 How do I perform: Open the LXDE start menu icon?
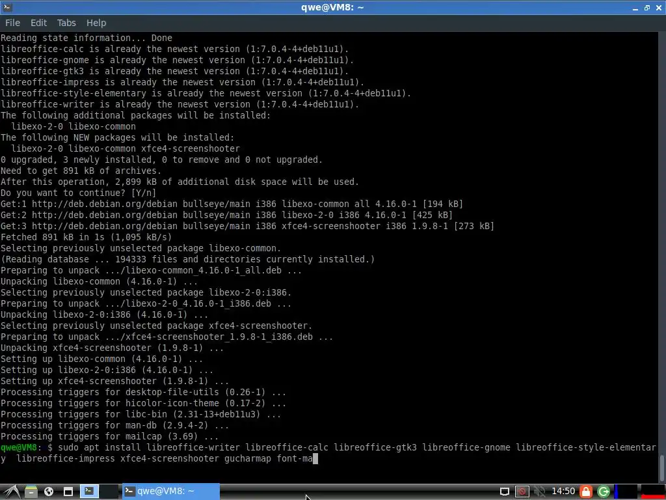pos(11,492)
